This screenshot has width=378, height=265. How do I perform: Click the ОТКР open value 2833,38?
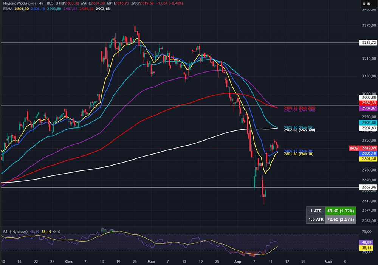(72, 3)
